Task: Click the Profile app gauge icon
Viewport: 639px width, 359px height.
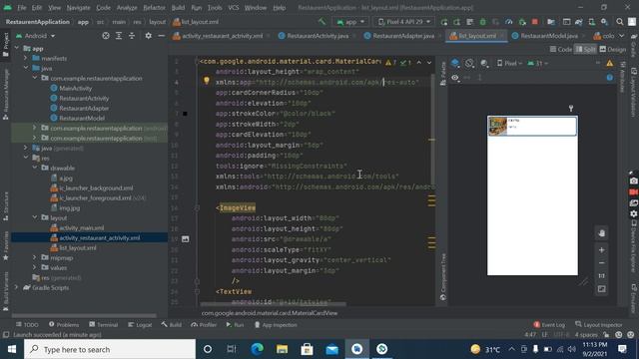Action: [509, 22]
